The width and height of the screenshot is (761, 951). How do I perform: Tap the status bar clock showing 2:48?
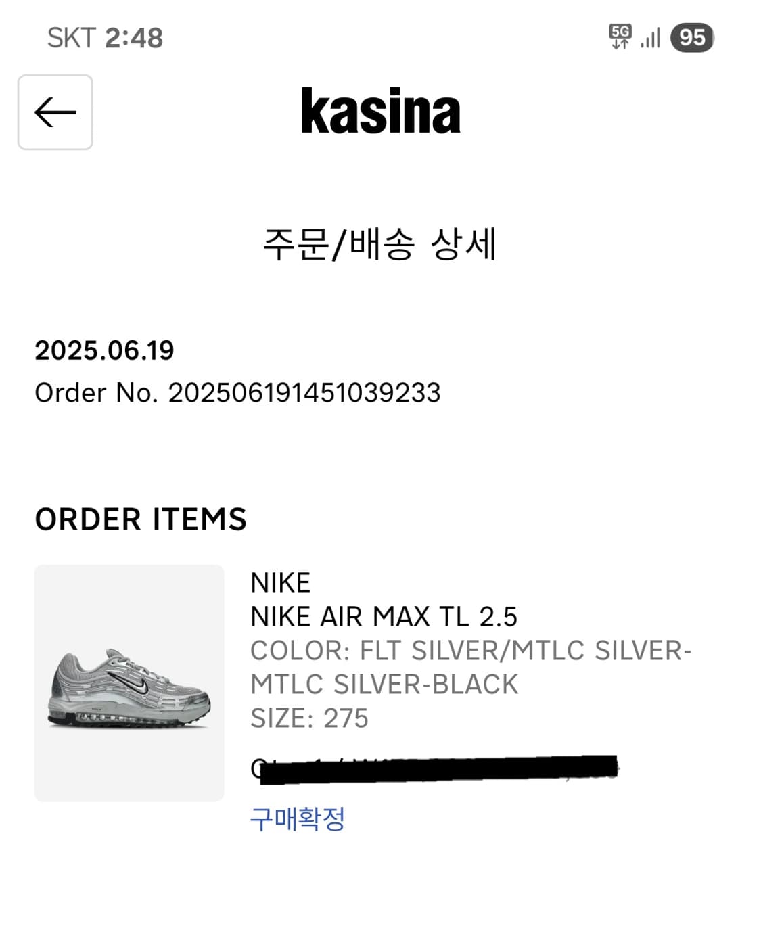tap(134, 38)
